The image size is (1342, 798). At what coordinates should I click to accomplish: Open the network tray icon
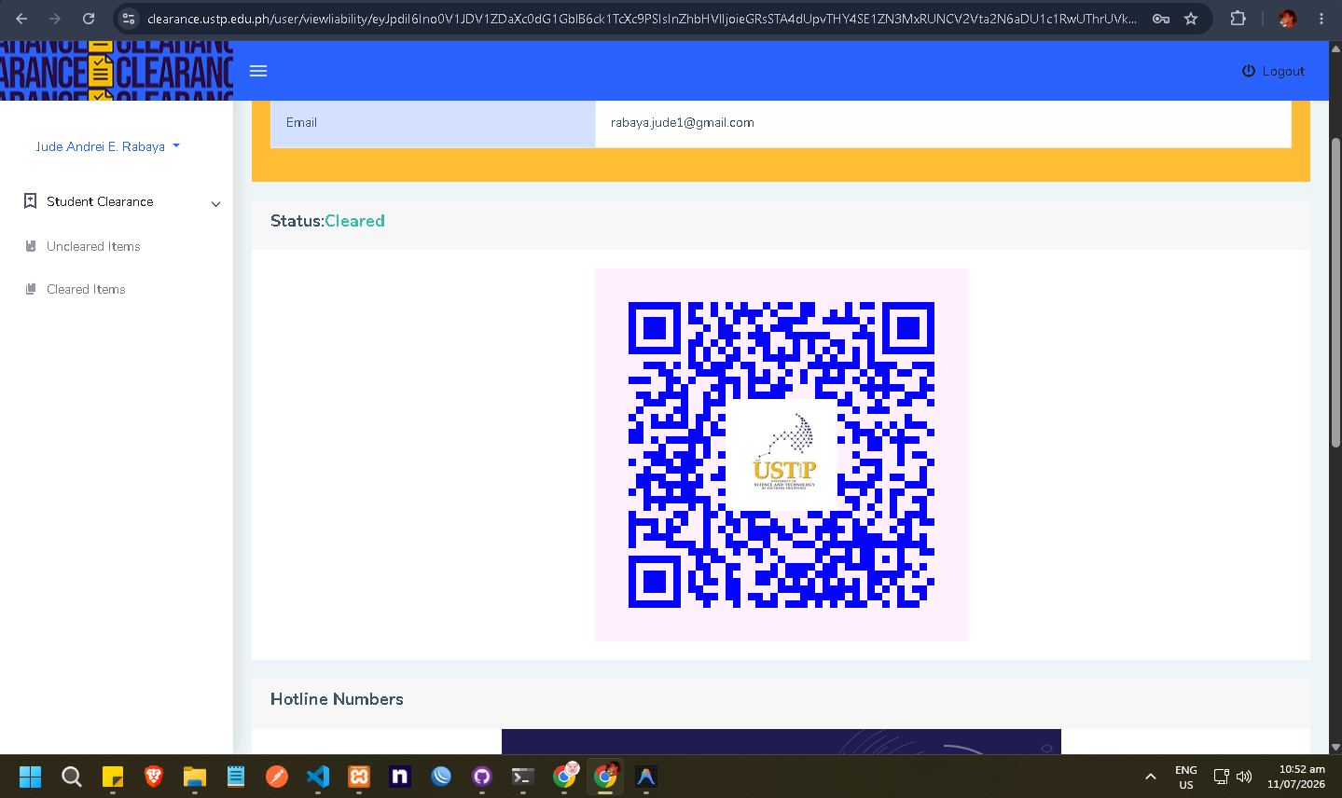pyautogui.click(x=1221, y=777)
